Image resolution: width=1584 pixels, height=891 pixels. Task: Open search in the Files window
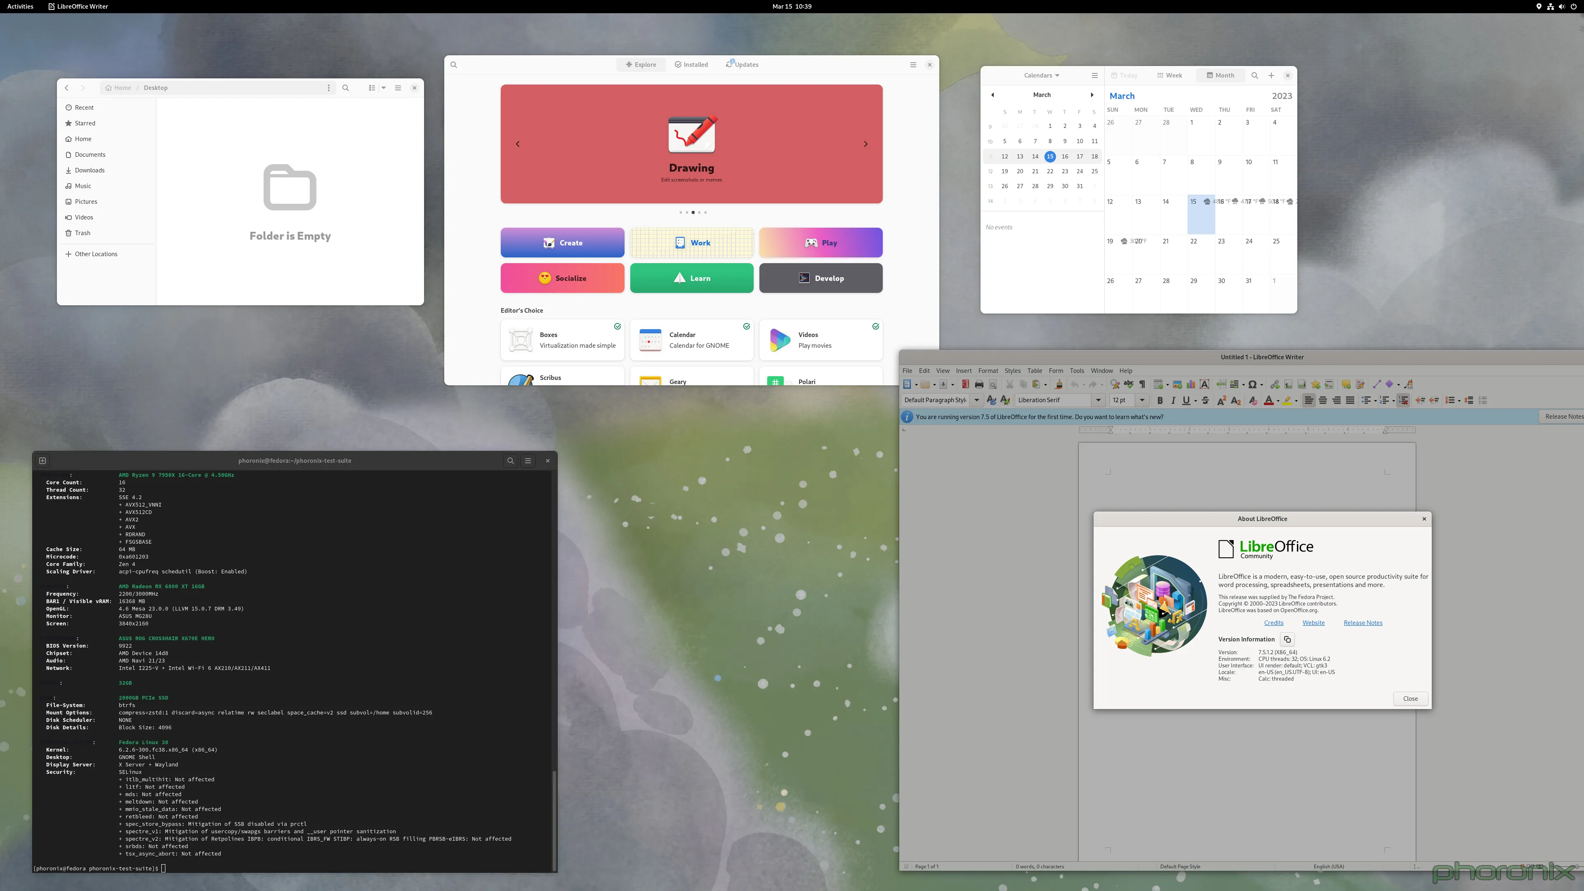[346, 88]
